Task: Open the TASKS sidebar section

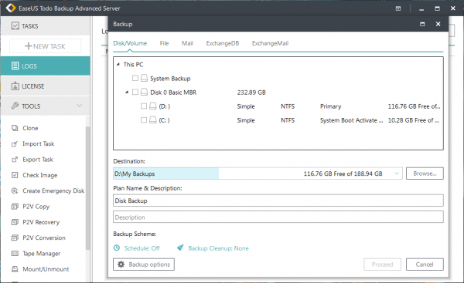Action: [46, 26]
